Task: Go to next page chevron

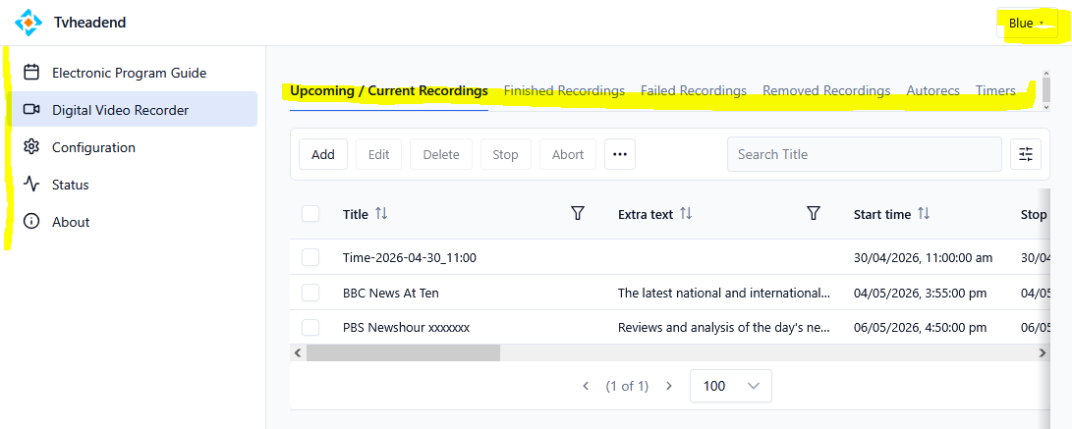Action: click(669, 386)
